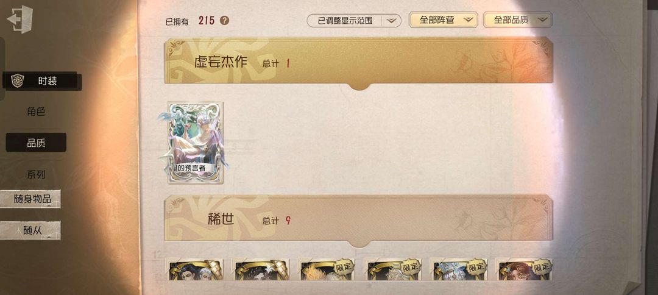Select the 预言者 costume card
The width and height of the screenshot is (658, 295).
[x=194, y=143]
